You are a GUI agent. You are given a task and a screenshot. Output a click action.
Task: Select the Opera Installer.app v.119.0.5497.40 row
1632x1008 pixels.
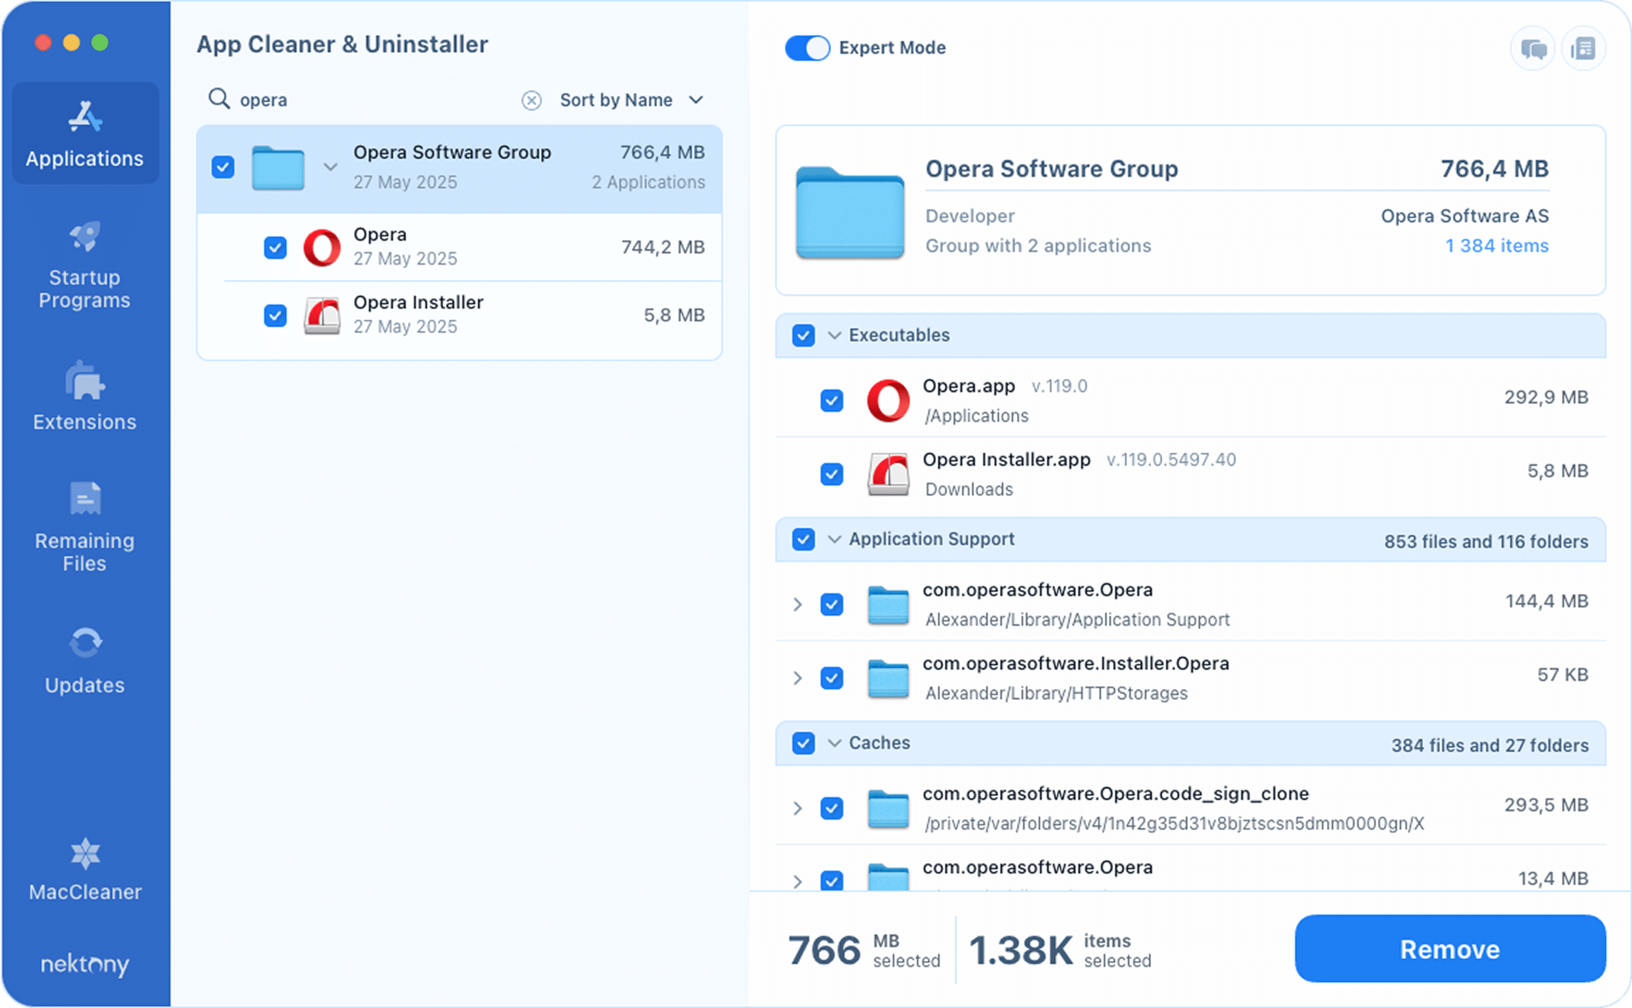pos(1191,474)
